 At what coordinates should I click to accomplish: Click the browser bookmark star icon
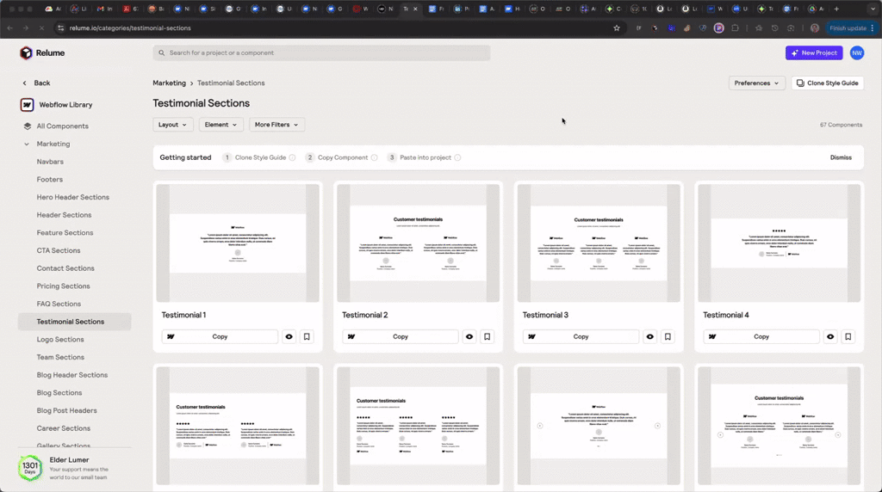pos(617,28)
